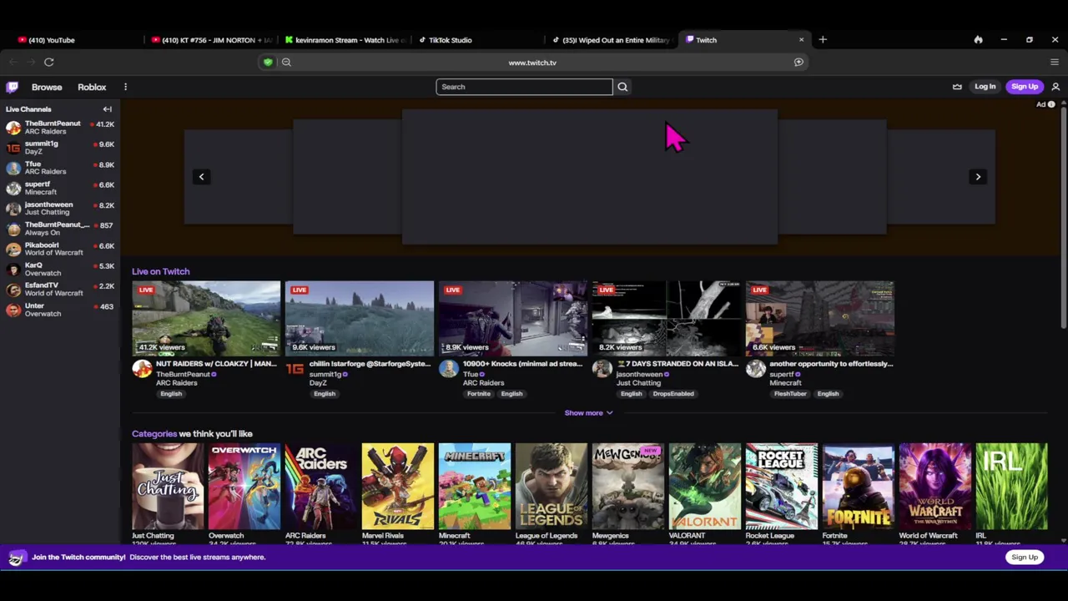Go back with browser back arrow
This screenshot has width=1068, height=601.
(13, 62)
